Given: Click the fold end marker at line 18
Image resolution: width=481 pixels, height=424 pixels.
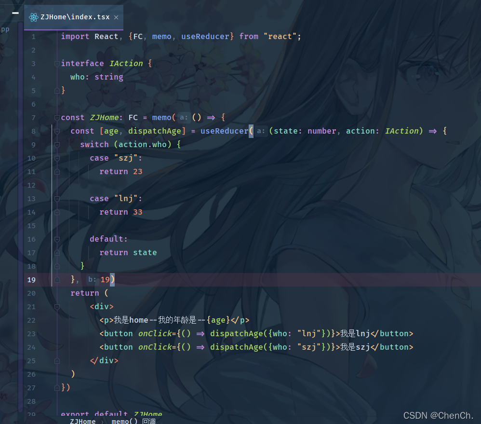Looking at the screenshot, I should (57, 266).
